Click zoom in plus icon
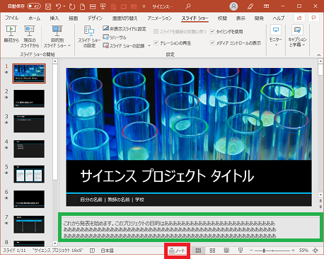 point(293,251)
